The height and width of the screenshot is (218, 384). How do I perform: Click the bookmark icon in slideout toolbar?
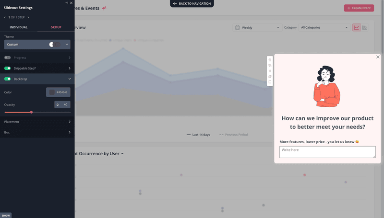click(x=270, y=82)
